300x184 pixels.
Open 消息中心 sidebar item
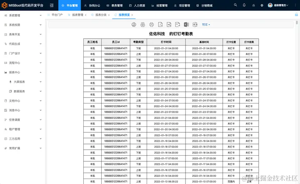(23, 110)
